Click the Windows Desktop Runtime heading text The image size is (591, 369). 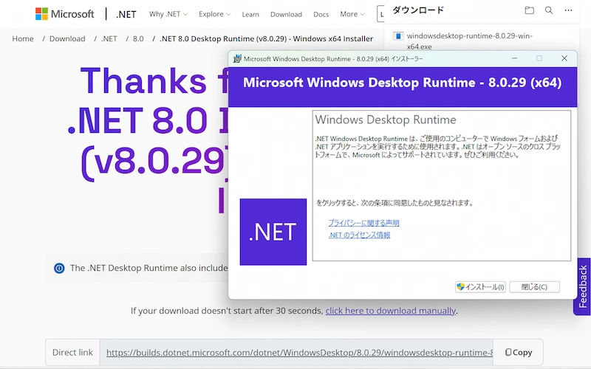[385, 120]
